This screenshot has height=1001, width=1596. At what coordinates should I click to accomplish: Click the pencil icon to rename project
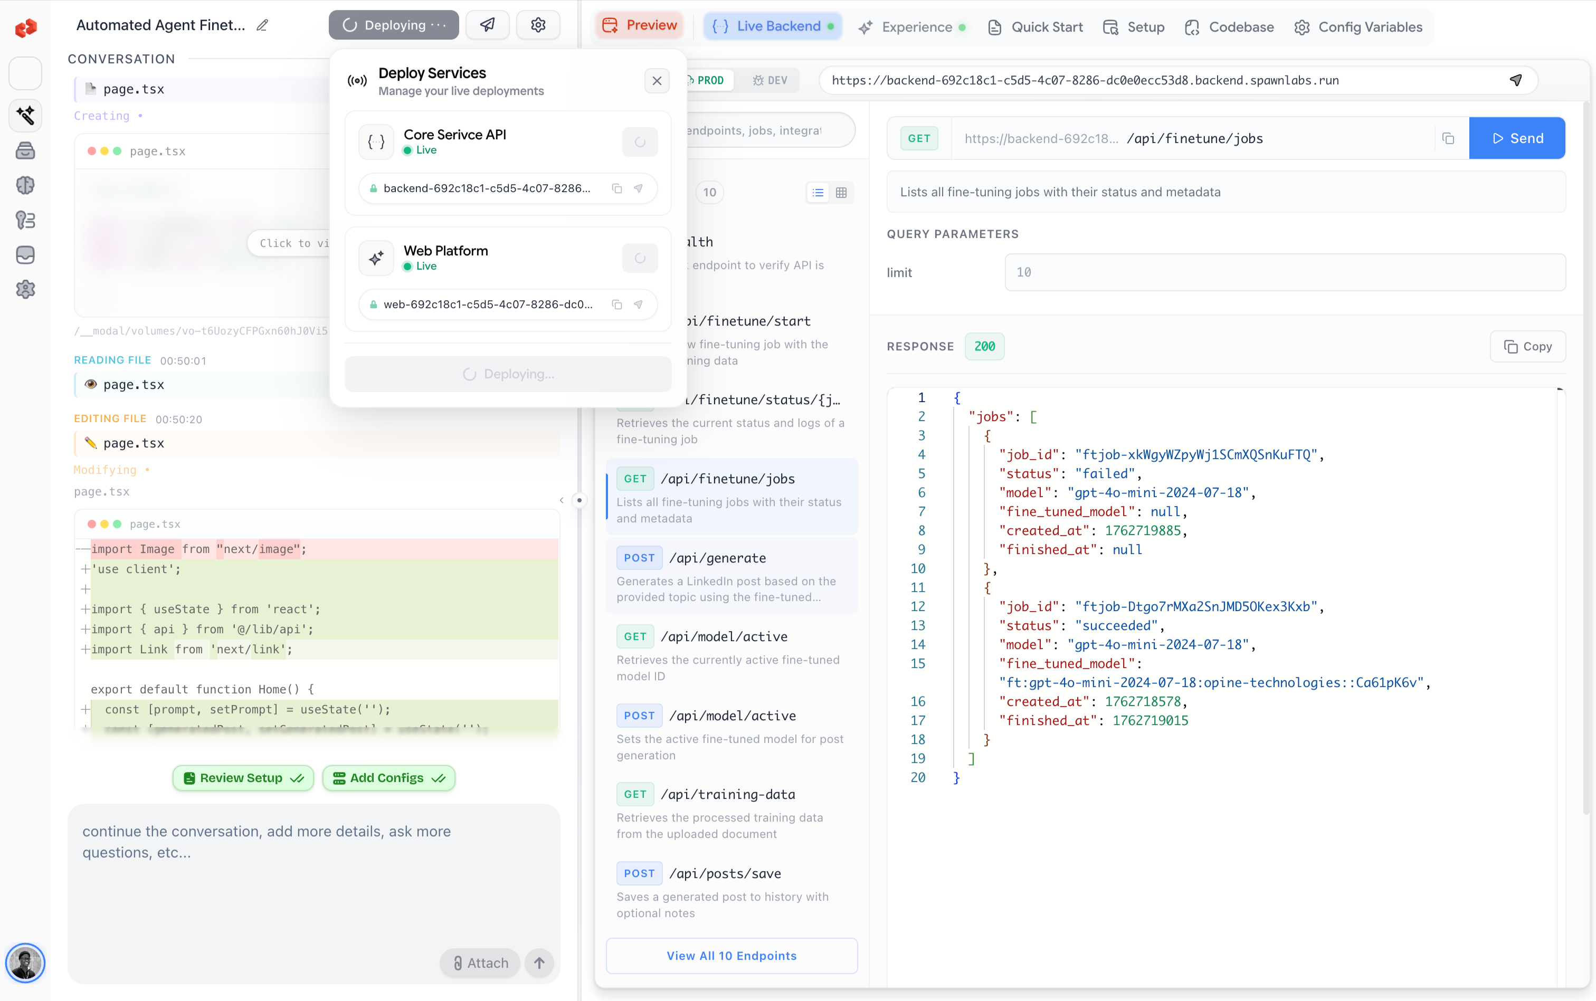(x=262, y=25)
